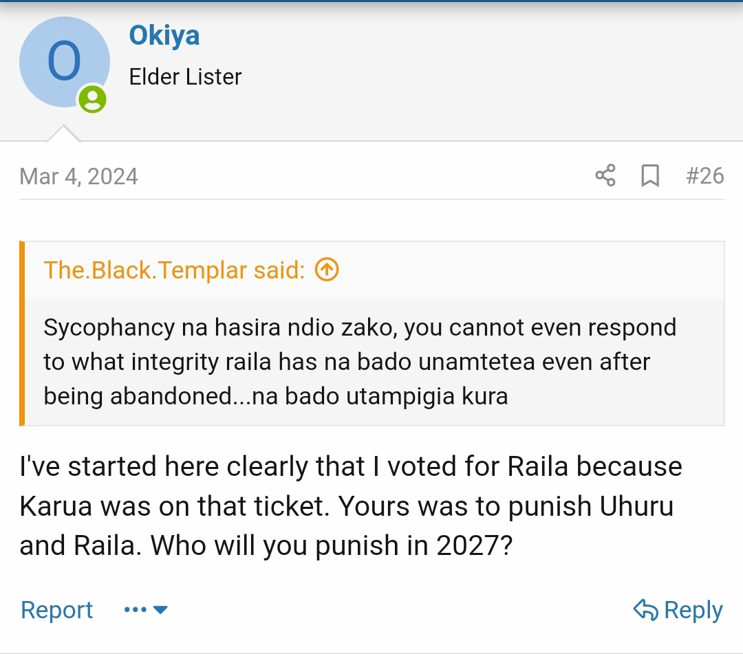Bookmark this post using the bookmark icon
Screen dimensions: 743x654
click(649, 176)
